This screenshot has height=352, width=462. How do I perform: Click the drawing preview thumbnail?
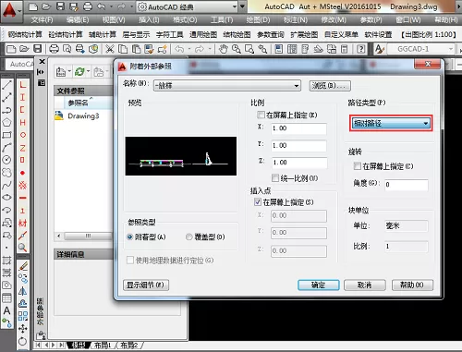point(181,156)
